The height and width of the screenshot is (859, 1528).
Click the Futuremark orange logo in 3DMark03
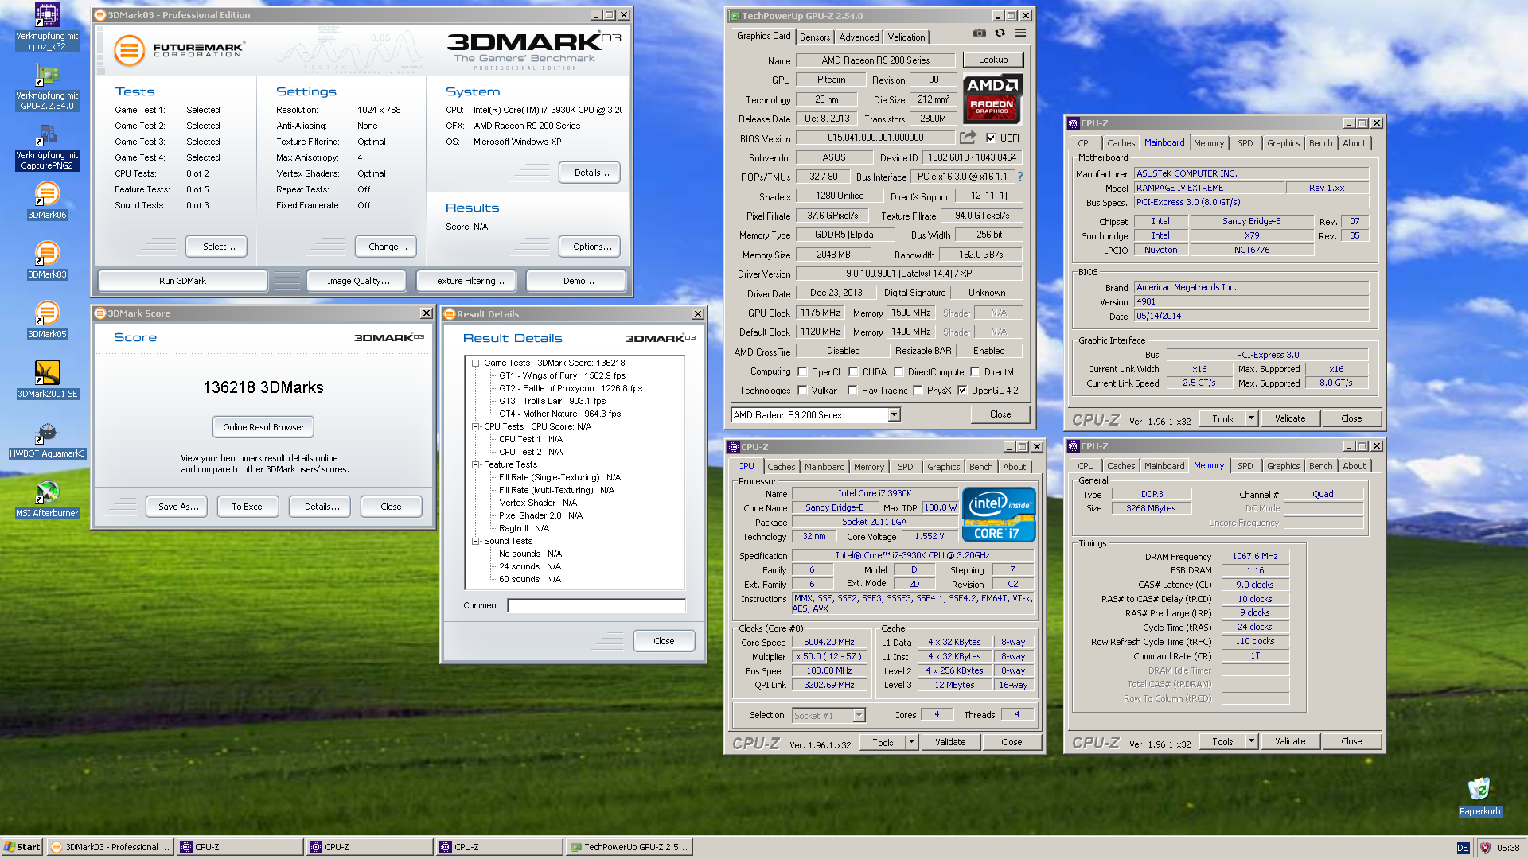(129, 50)
